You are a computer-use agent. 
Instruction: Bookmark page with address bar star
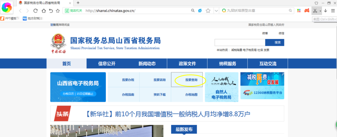click(x=208, y=11)
